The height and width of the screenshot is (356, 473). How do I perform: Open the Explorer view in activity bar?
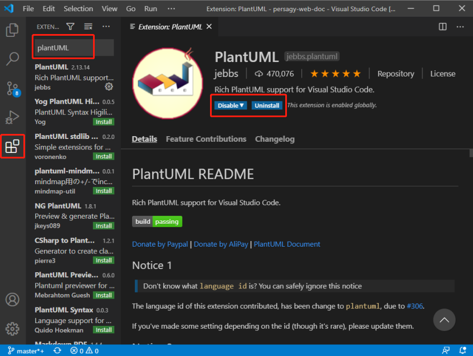(12, 30)
